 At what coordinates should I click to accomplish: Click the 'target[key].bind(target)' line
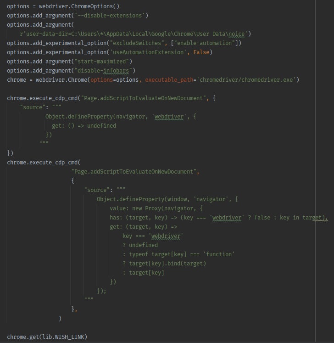pos(164,264)
